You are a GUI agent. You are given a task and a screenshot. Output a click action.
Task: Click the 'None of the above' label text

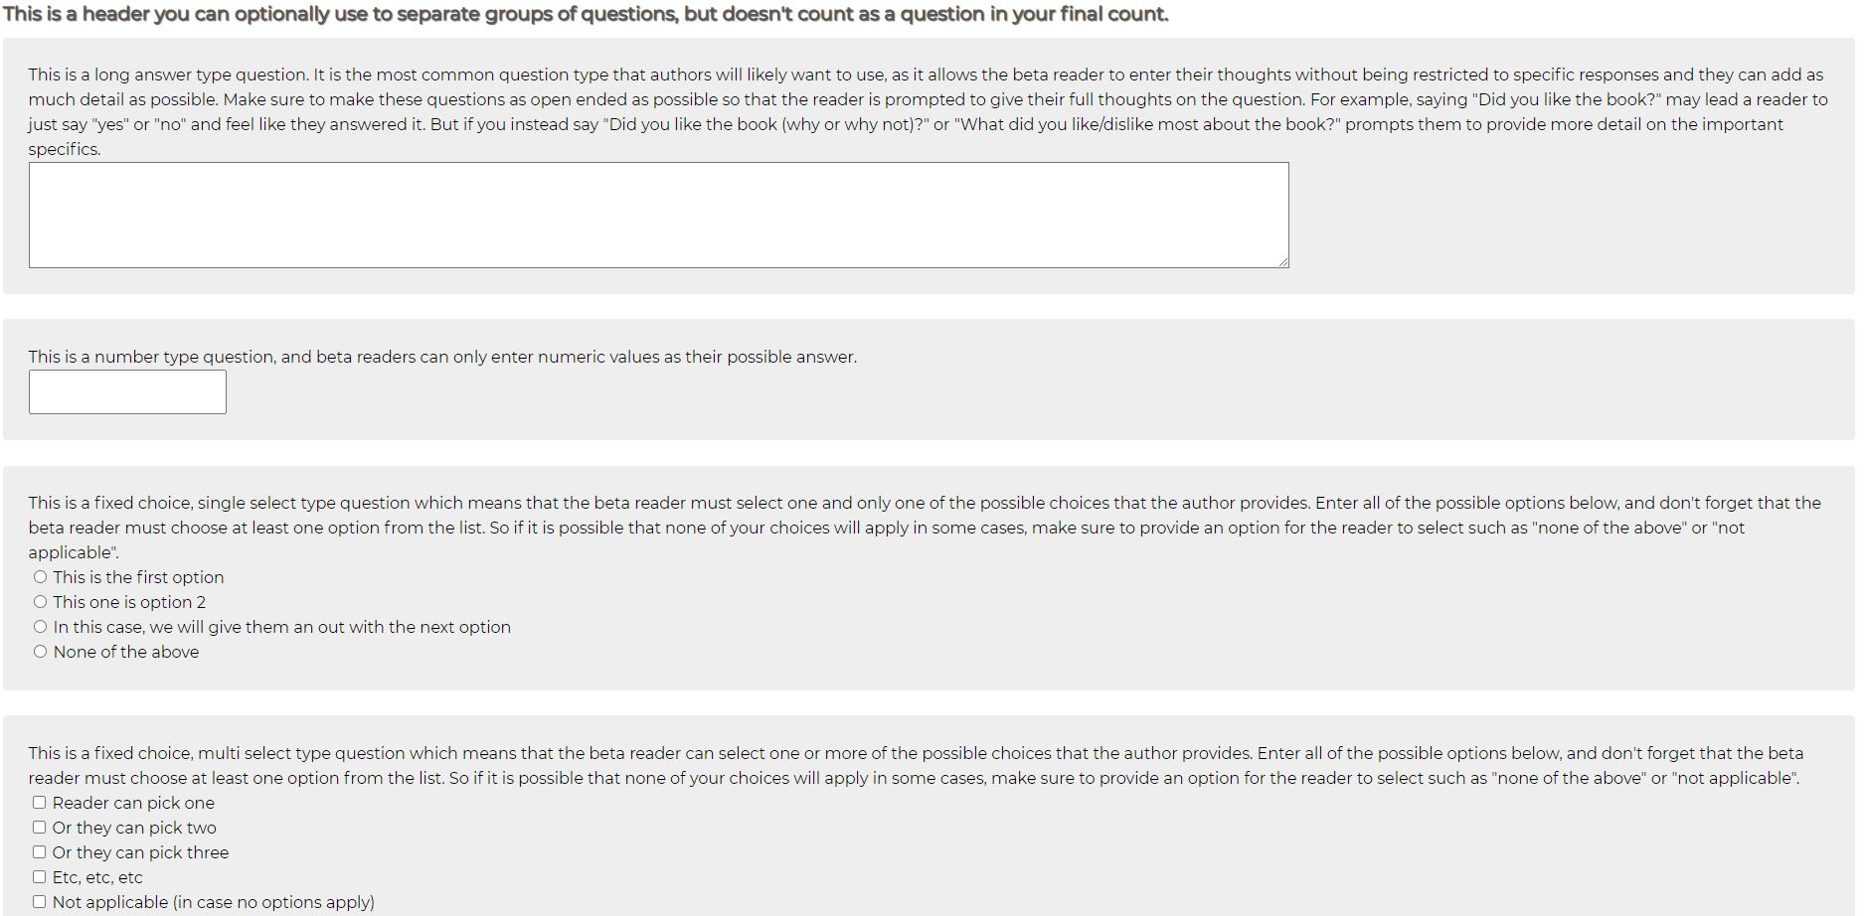point(126,652)
